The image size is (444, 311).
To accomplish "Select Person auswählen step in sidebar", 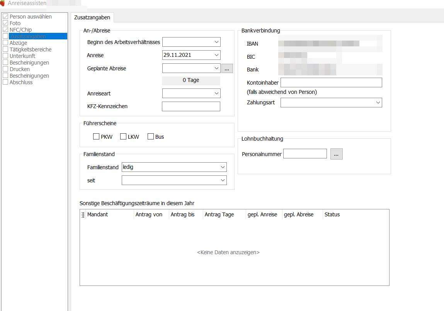I will (x=31, y=17).
